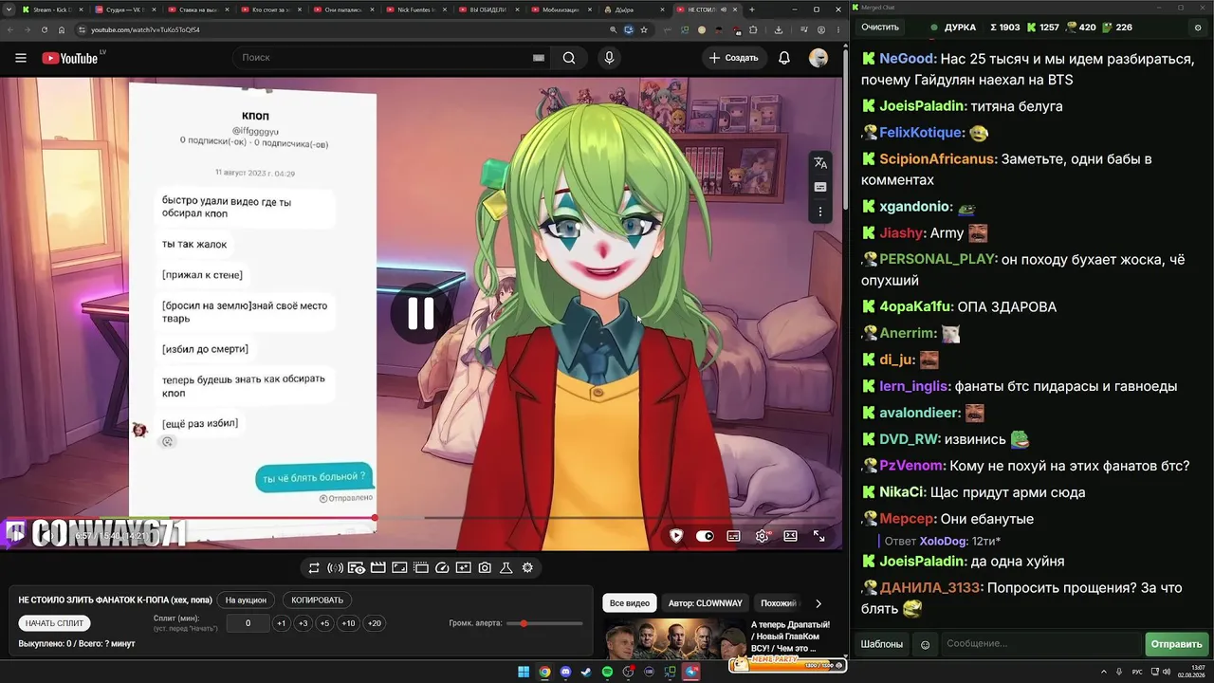
Task: Show hidden system tray icons
Action: coord(1105,673)
